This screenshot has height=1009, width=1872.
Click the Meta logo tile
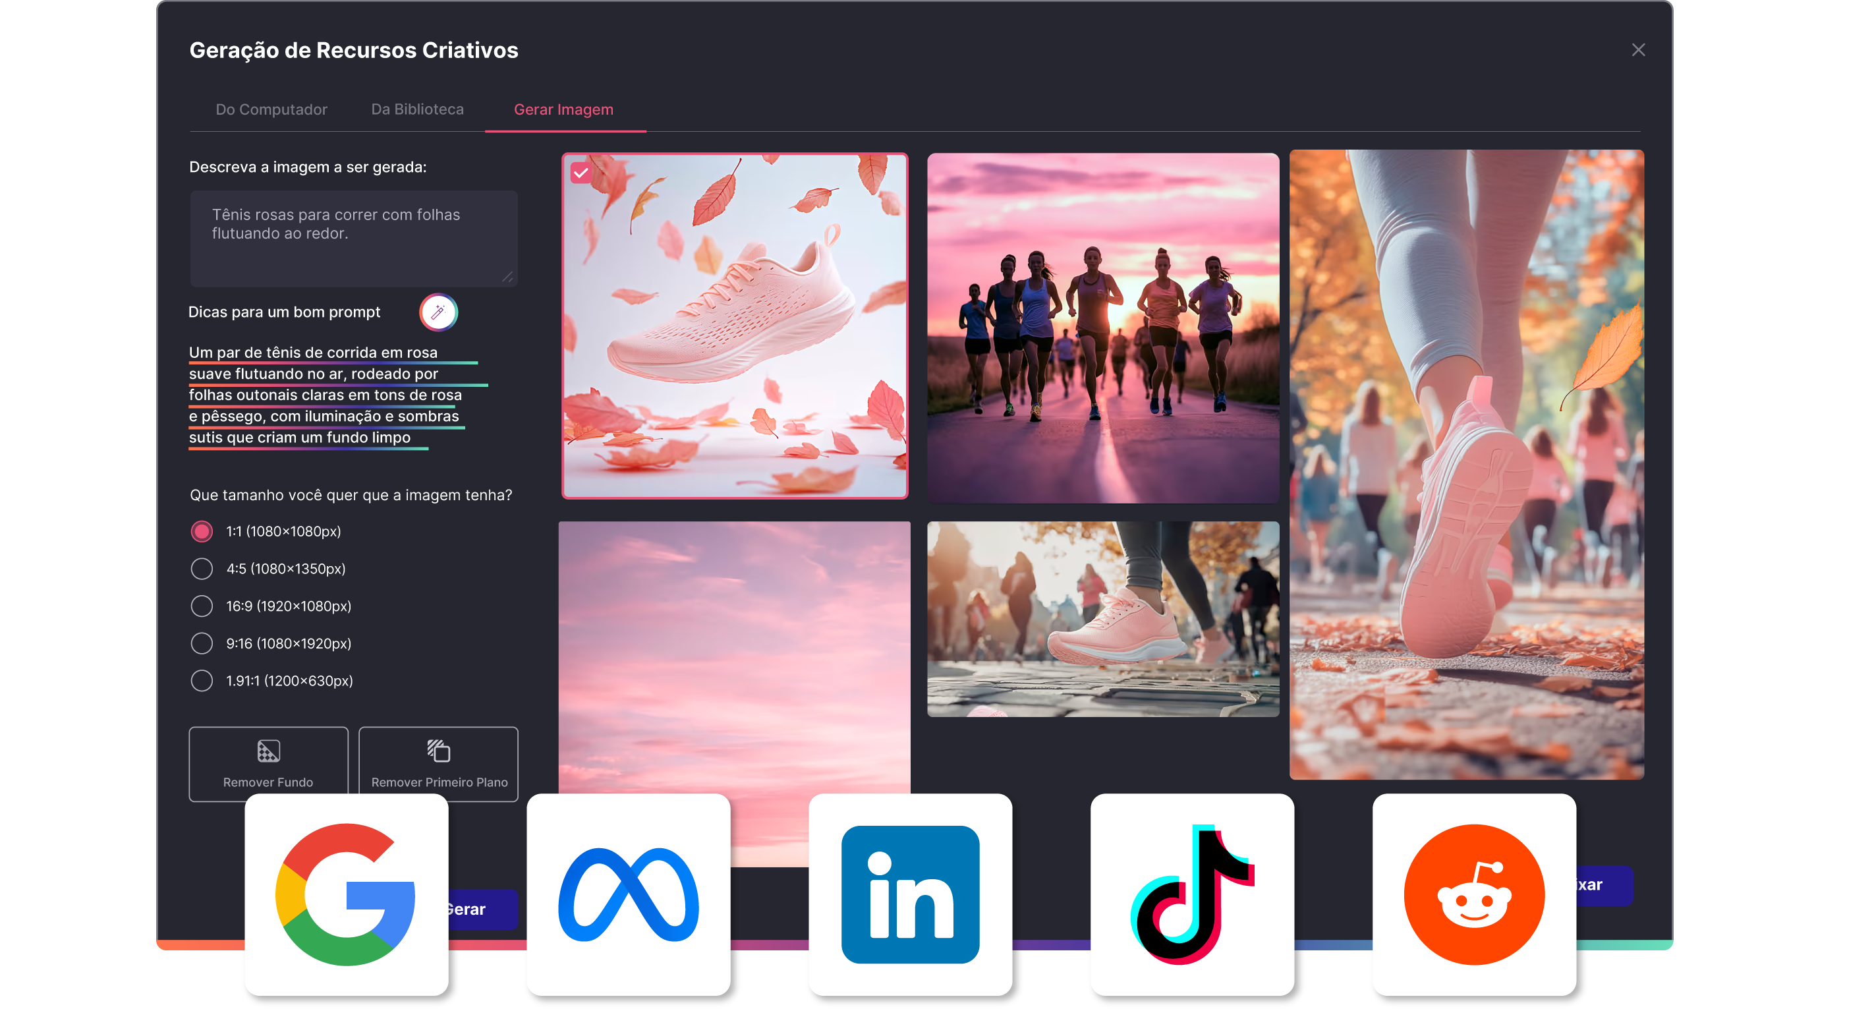point(628,894)
